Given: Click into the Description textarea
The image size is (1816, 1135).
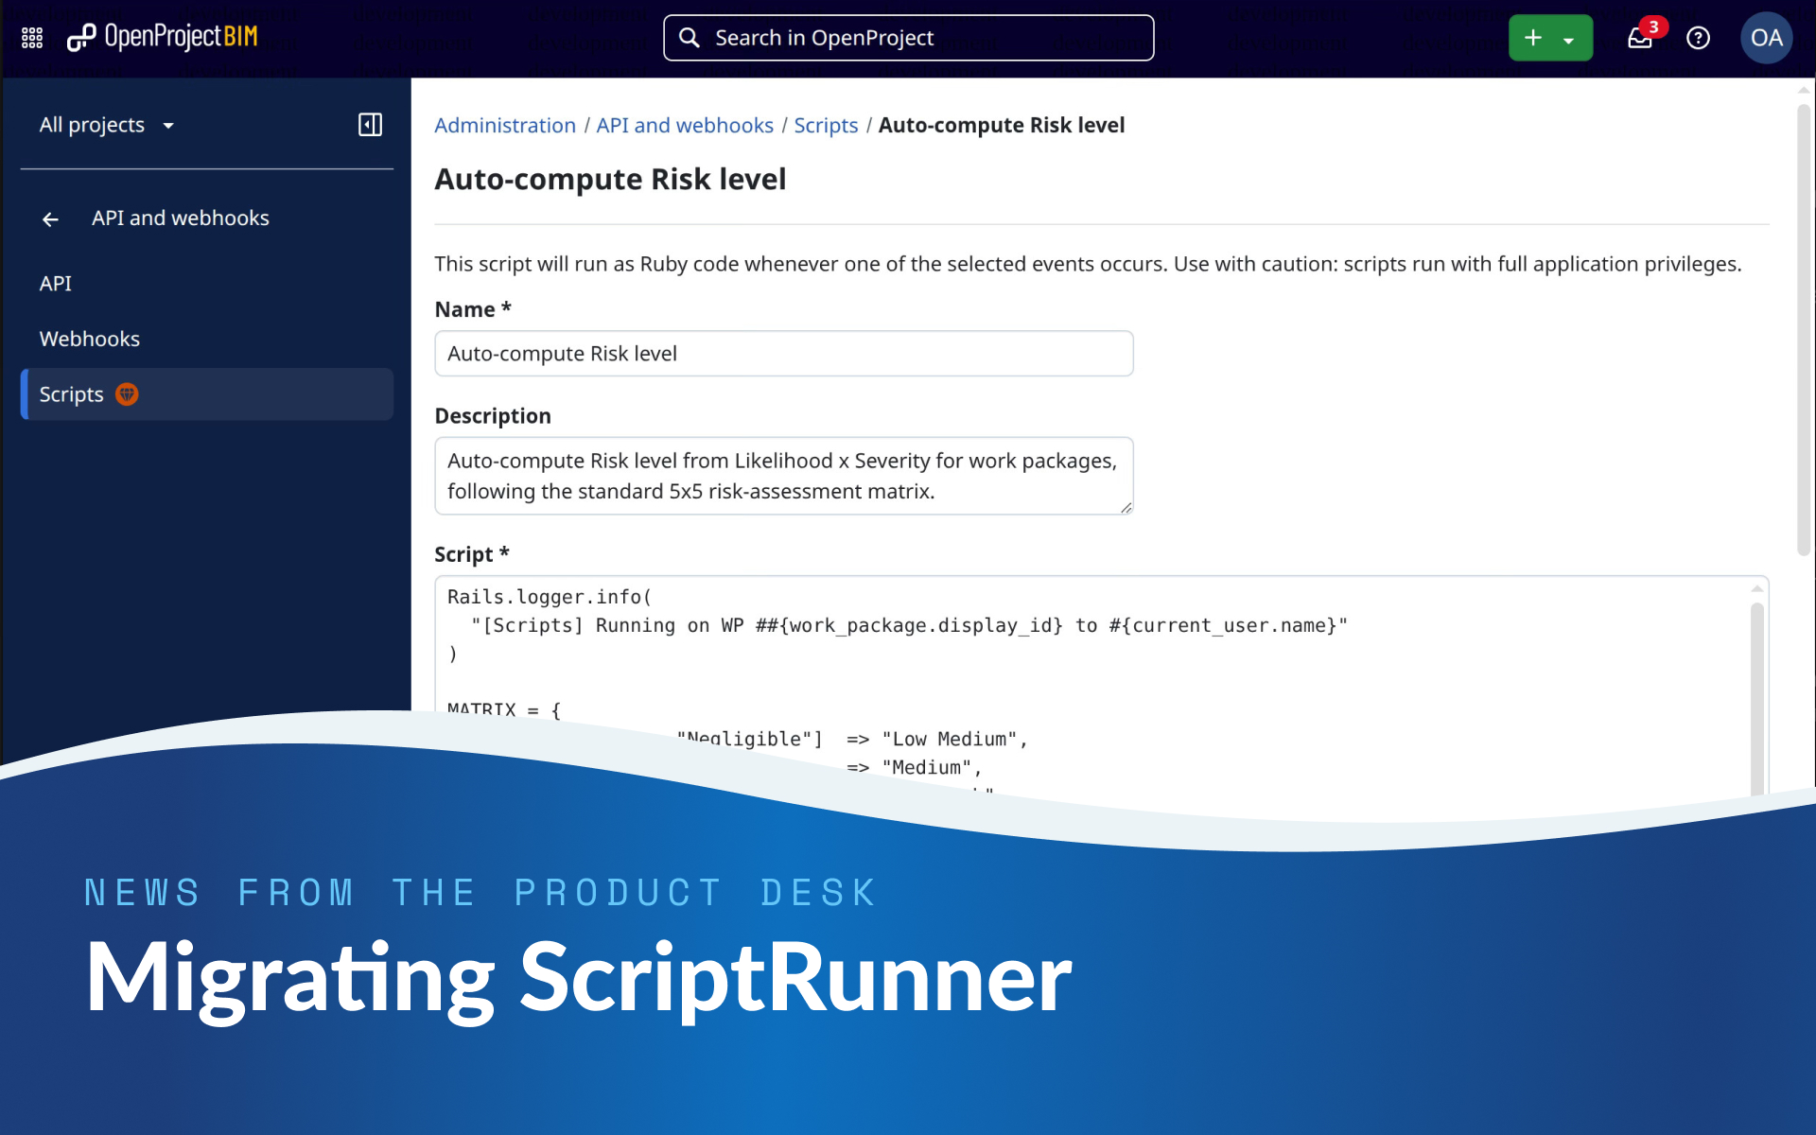Looking at the screenshot, I should 783,476.
